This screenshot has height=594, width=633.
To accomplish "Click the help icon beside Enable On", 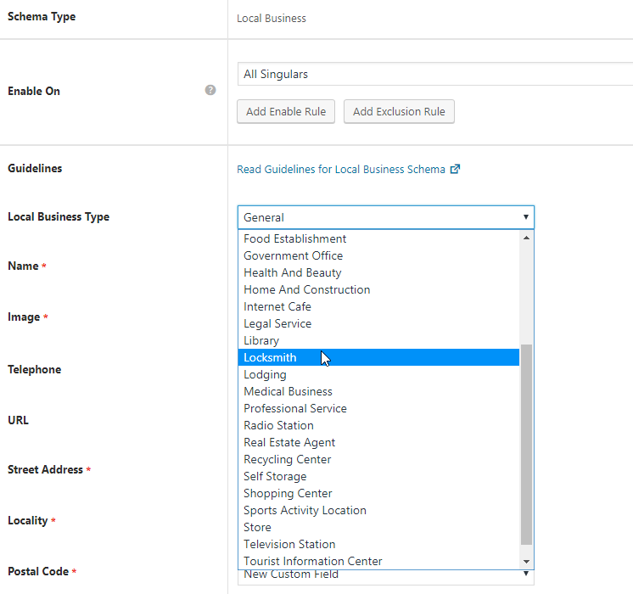I will (x=210, y=90).
